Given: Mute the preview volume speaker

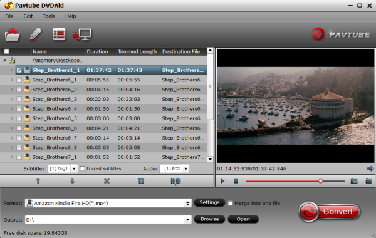Looking at the screenshot, I should 370,168.
